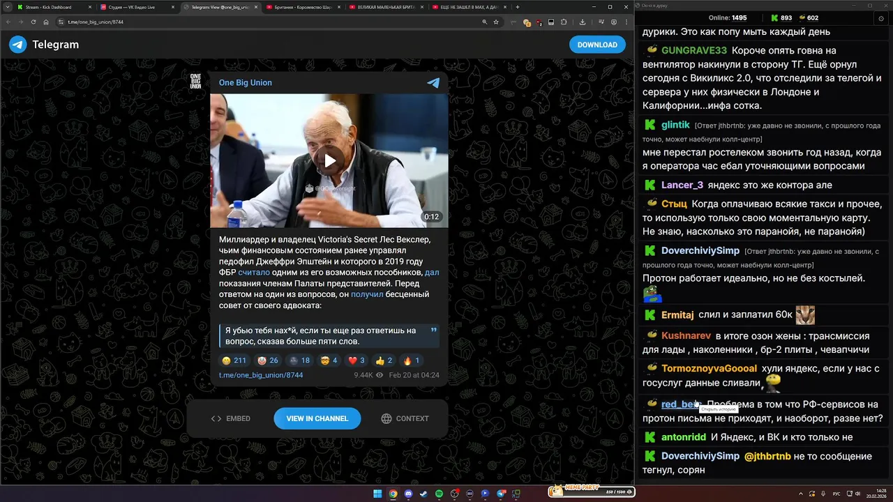
Task: Click the Online 1495 viewer counter
Action: click(728, 18)
